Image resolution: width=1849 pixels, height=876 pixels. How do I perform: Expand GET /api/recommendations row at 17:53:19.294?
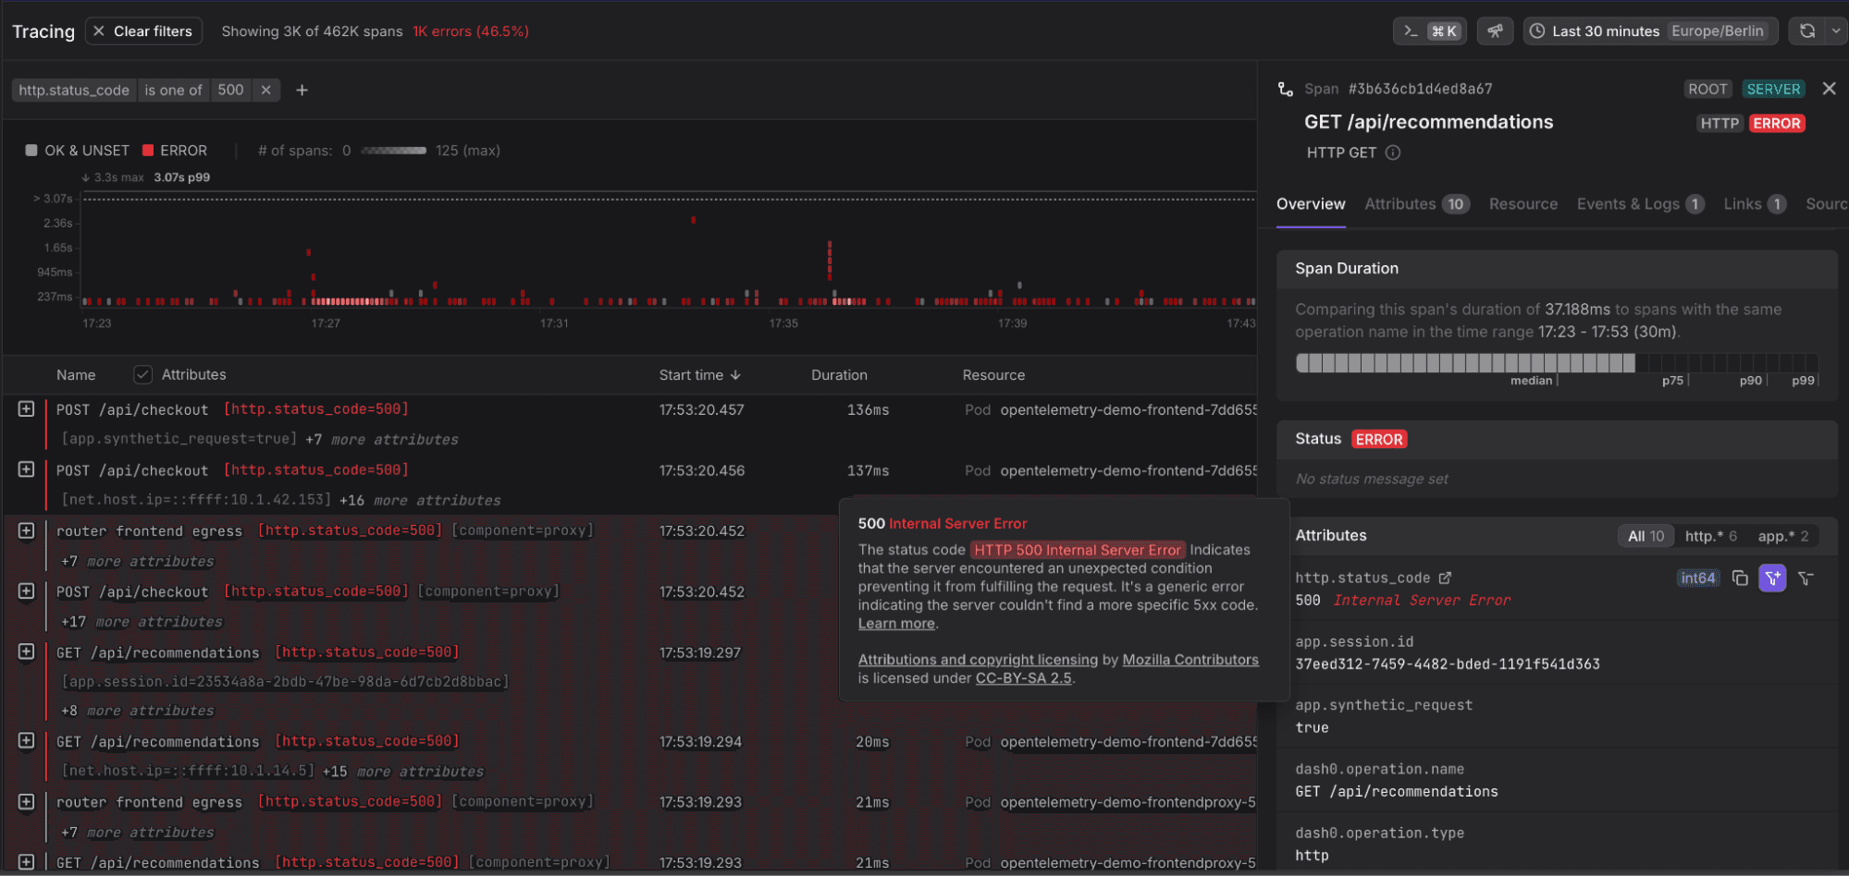27,740
